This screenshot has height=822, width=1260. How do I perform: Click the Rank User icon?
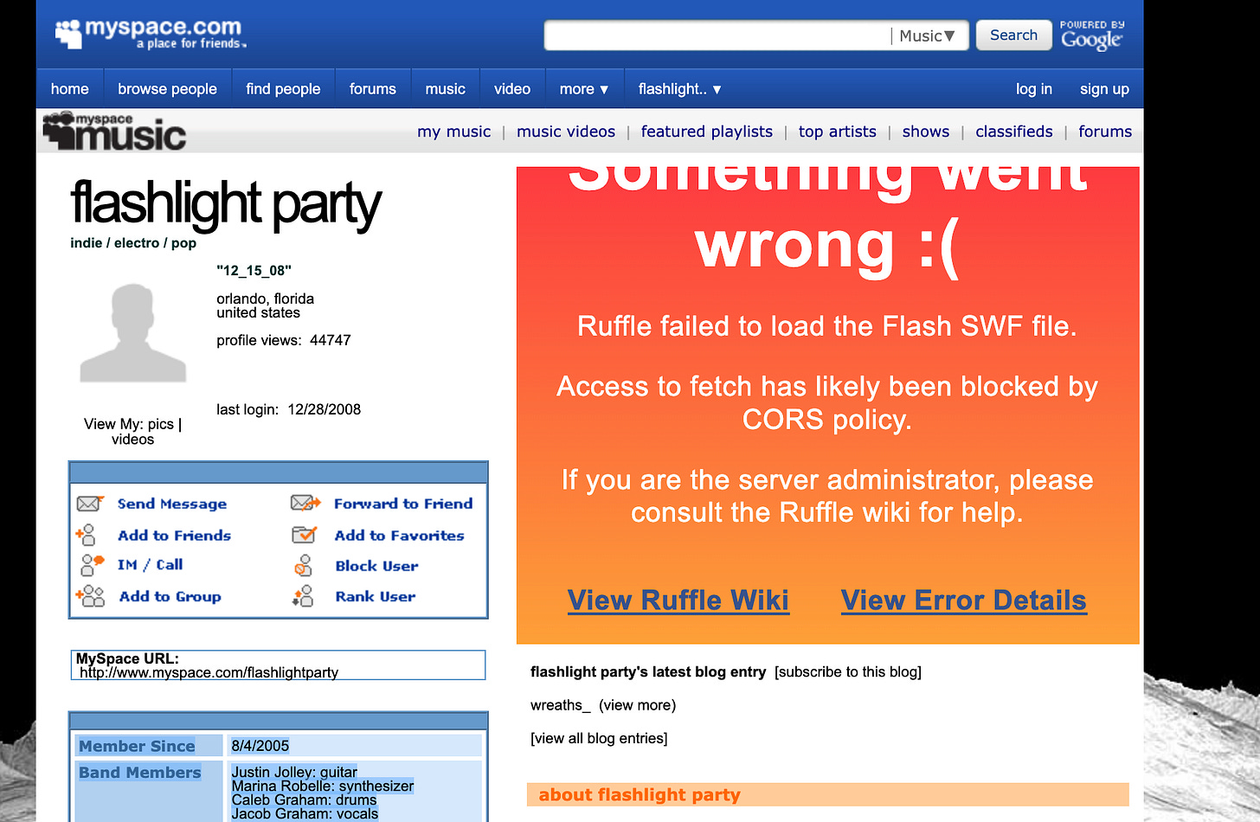(x=303, y=596)
